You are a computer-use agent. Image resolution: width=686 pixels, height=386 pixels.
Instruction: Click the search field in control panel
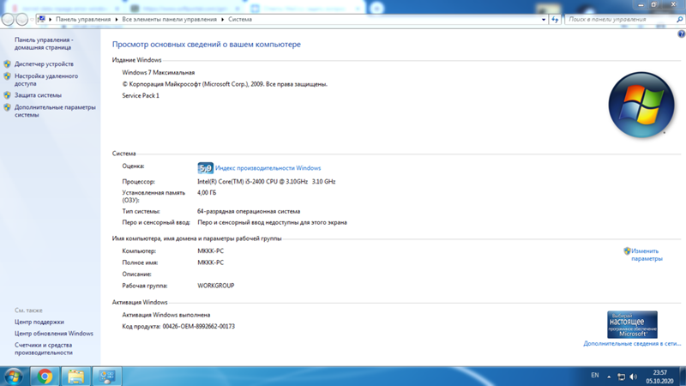(x=620, y=19)
